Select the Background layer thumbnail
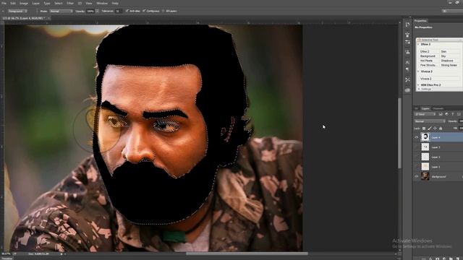This screenshot has width=463, height=260. [425, 176]
